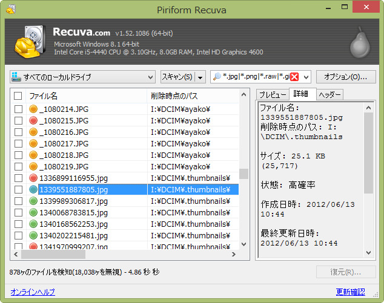Click details panel scroll up arrow
Screen dimensions: 384x303
coord(368,108)
